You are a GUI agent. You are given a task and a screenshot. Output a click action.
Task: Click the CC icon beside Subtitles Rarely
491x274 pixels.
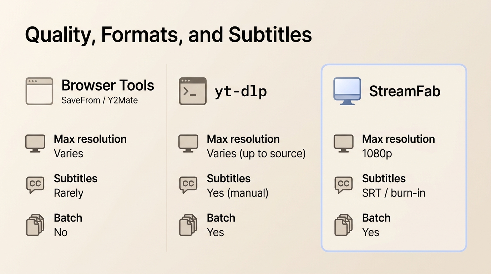35,184
